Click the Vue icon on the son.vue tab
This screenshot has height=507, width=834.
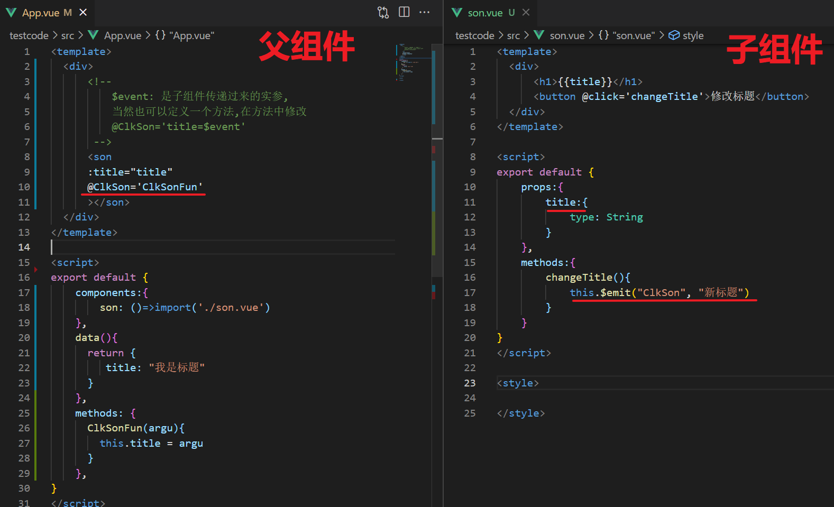coord(457,12)
